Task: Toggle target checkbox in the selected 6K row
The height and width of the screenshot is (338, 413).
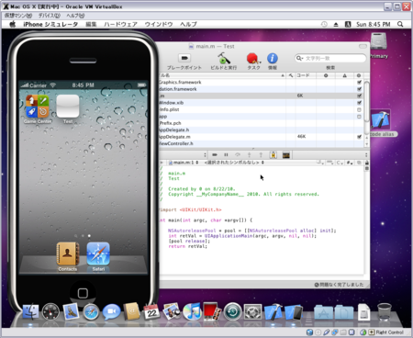Action: [x=359, y=96]
